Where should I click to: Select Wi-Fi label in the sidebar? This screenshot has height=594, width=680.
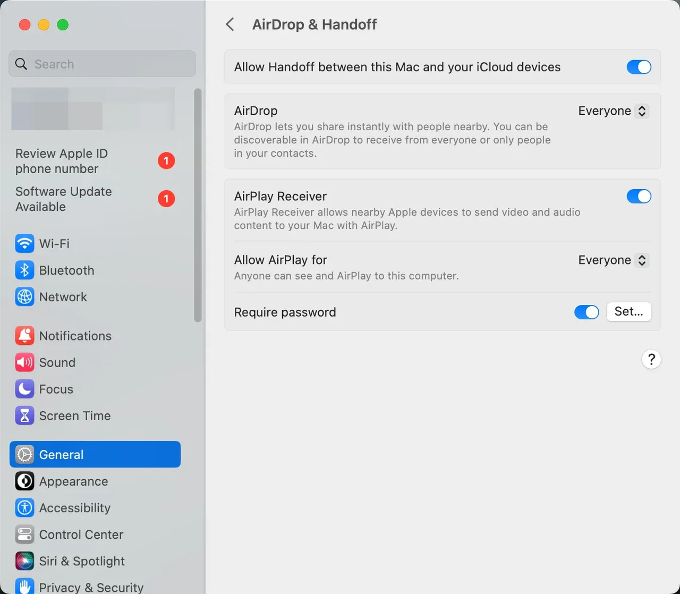[54, 243]
